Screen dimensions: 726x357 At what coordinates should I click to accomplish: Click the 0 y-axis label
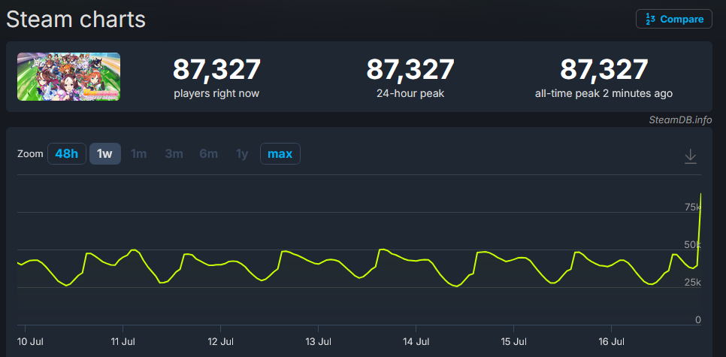pyautogui.click(x=698, y=320)
